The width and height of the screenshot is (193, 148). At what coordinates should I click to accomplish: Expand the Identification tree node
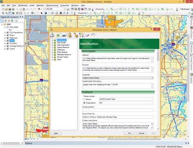[53, 40]
